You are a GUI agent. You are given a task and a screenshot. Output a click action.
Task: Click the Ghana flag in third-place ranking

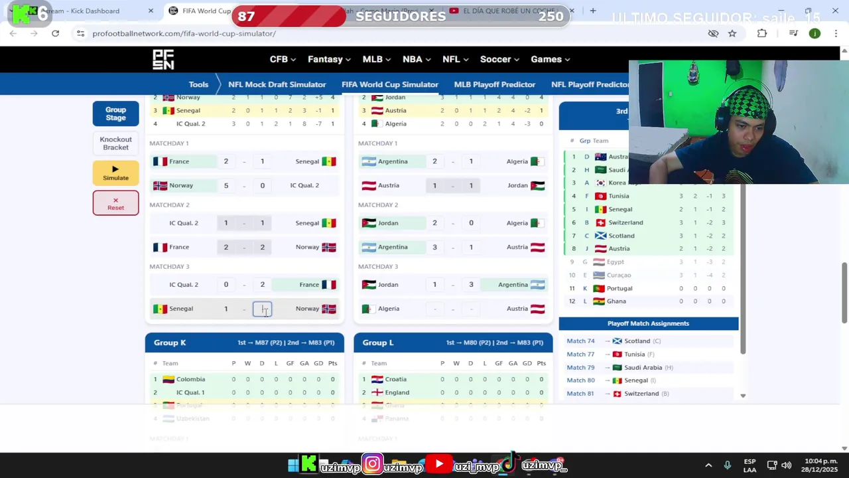tap(598, 301)
